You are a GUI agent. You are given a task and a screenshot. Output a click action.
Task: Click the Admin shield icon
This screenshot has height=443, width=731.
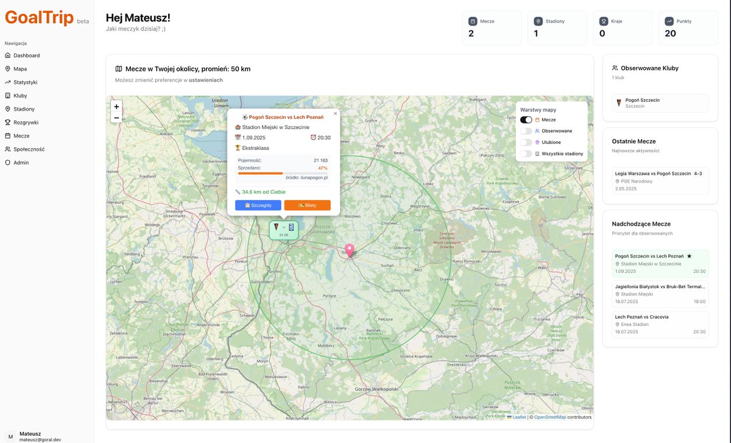pos(7,163)
